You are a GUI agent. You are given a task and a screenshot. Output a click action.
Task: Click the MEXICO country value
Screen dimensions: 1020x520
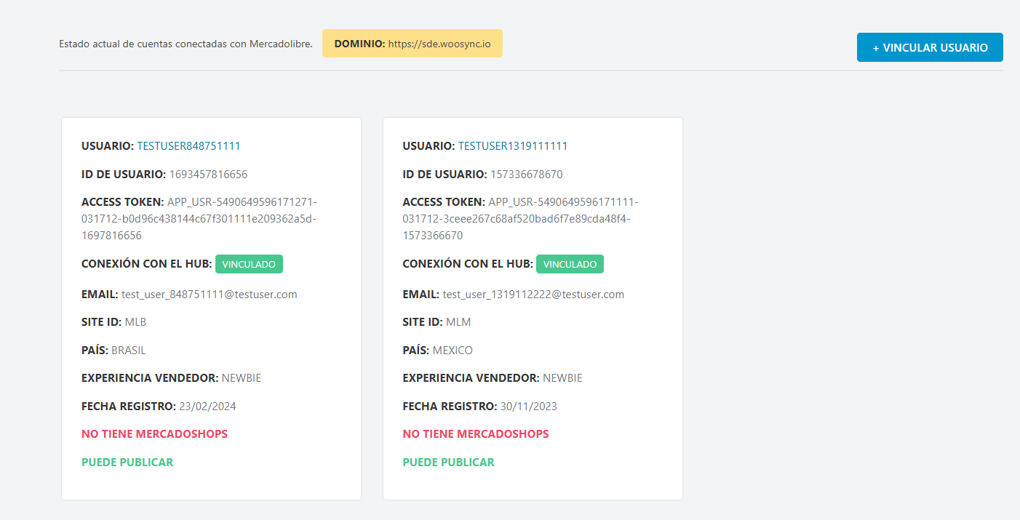[453, 351]
